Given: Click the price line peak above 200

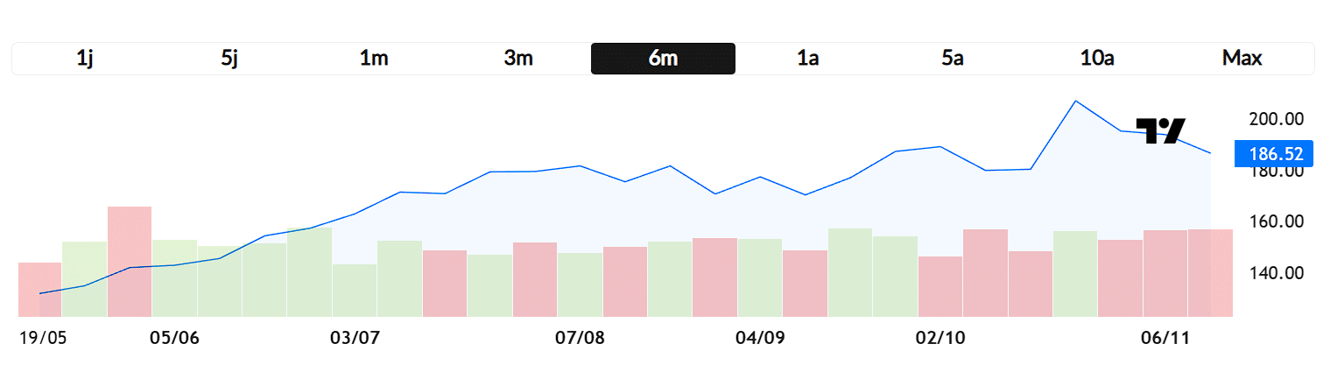Looking at the screenshot, I should pyautogui.click(x=1075, y=102).
